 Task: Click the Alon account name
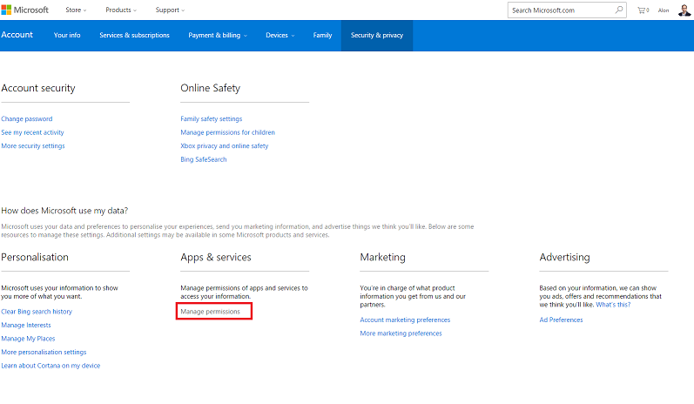click(x=663, y=10)
